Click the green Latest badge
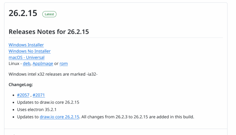236x135 pixels. pyautogui.click(x=49, y=14)
